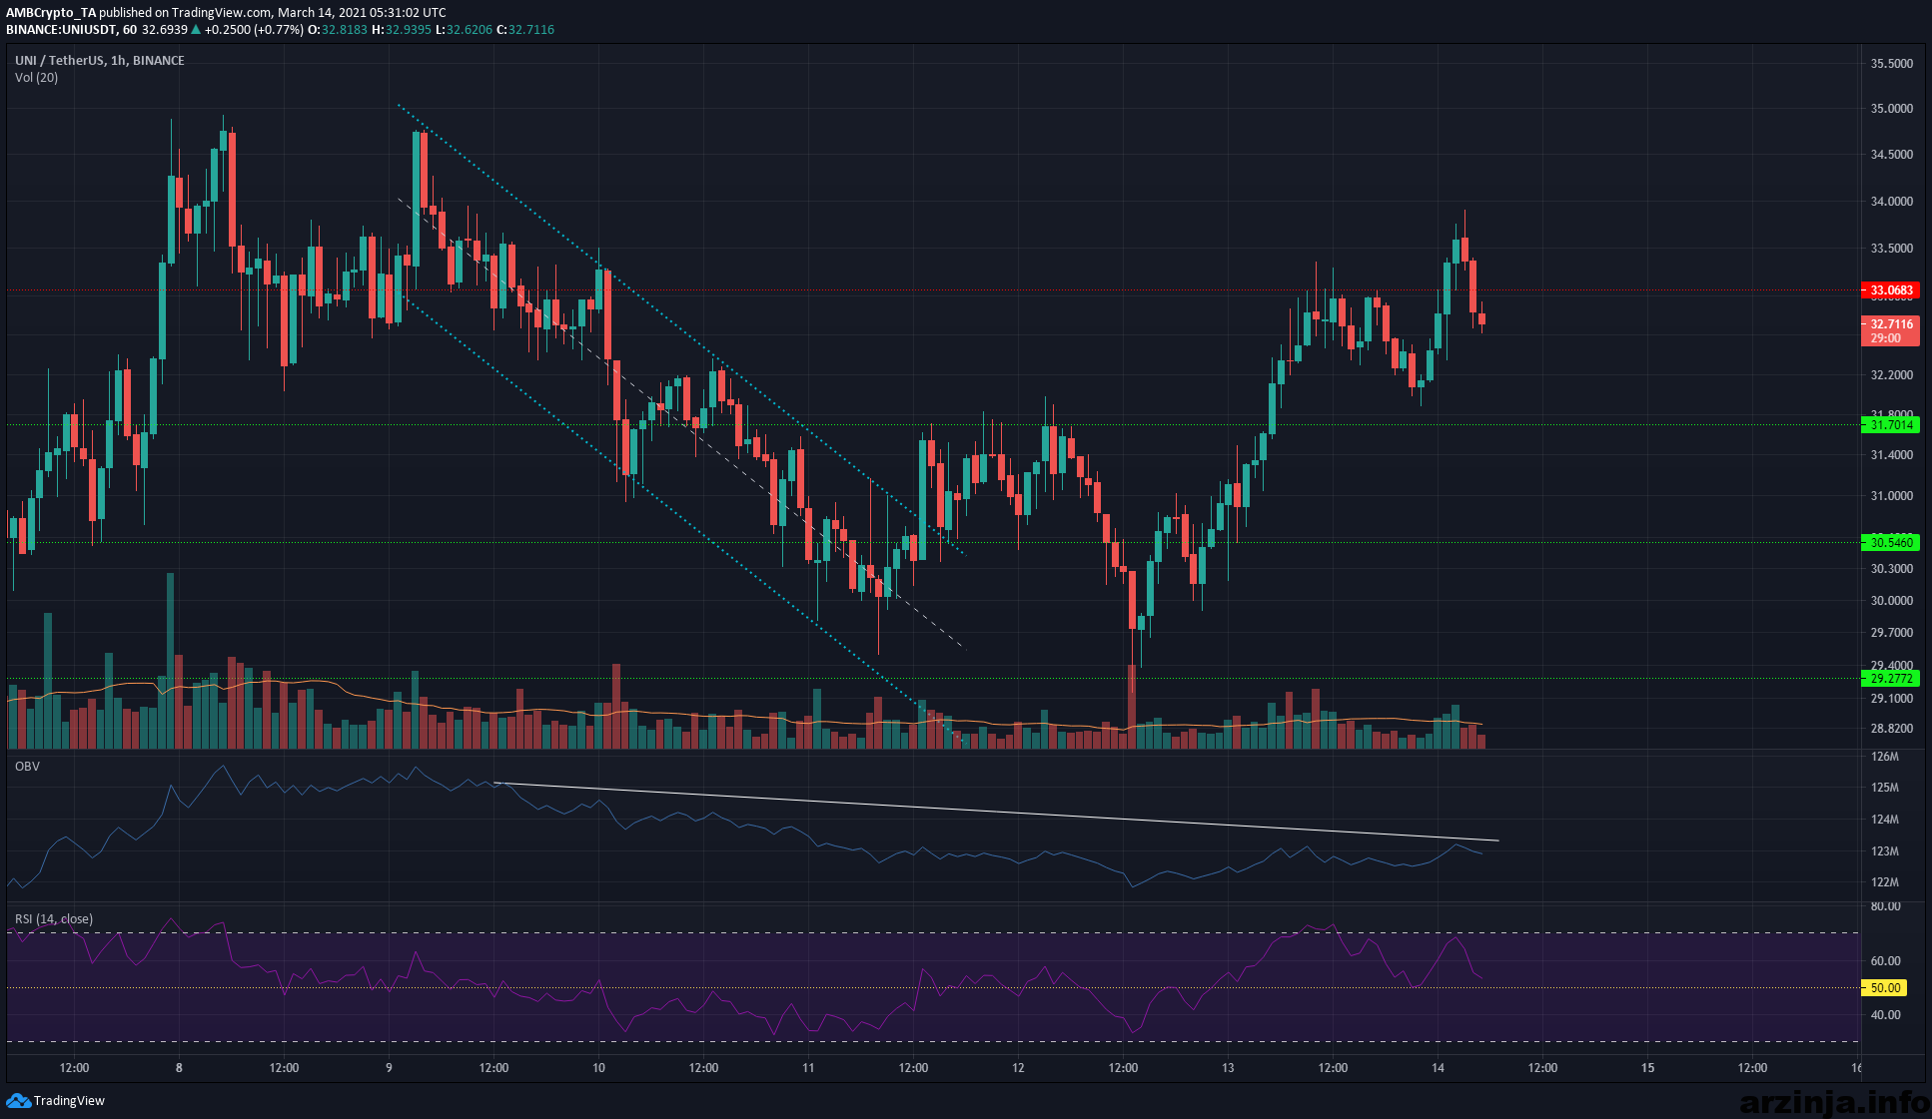Click the C:32.7116 close value in header

[525, 30]
